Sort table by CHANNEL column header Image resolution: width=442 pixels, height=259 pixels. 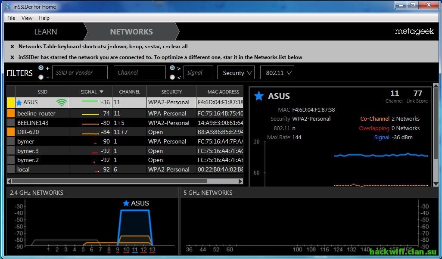pyautogui.click(x=129, y=92)
